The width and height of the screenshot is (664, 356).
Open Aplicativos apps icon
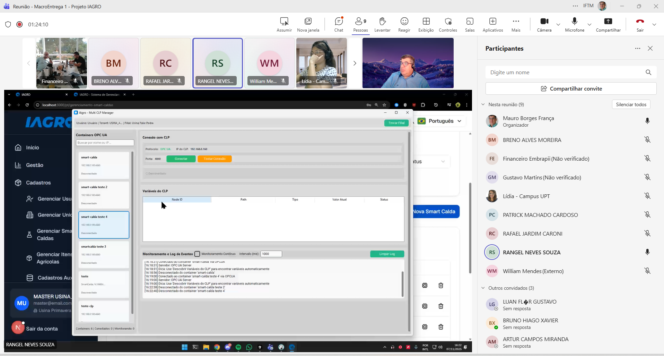pos(492,22)
